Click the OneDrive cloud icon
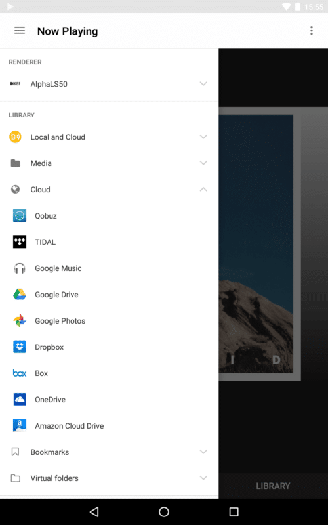Image resolution: width=328 pixels, height=525 pixels. [x=20, y=400]
